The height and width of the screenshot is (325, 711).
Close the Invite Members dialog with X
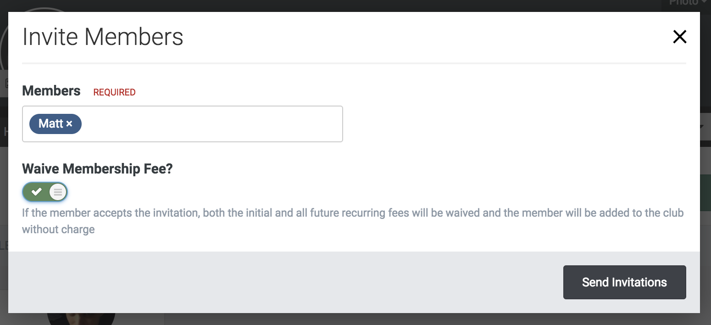click(x=679, y=37)
